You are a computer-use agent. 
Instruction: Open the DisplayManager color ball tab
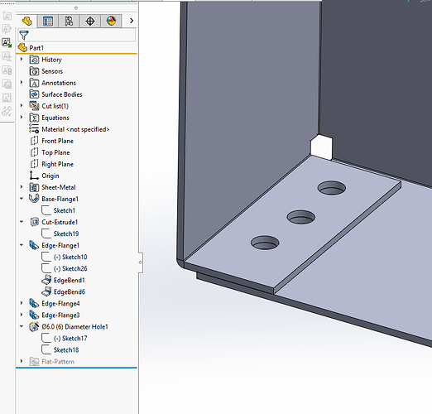coord(111,21)
